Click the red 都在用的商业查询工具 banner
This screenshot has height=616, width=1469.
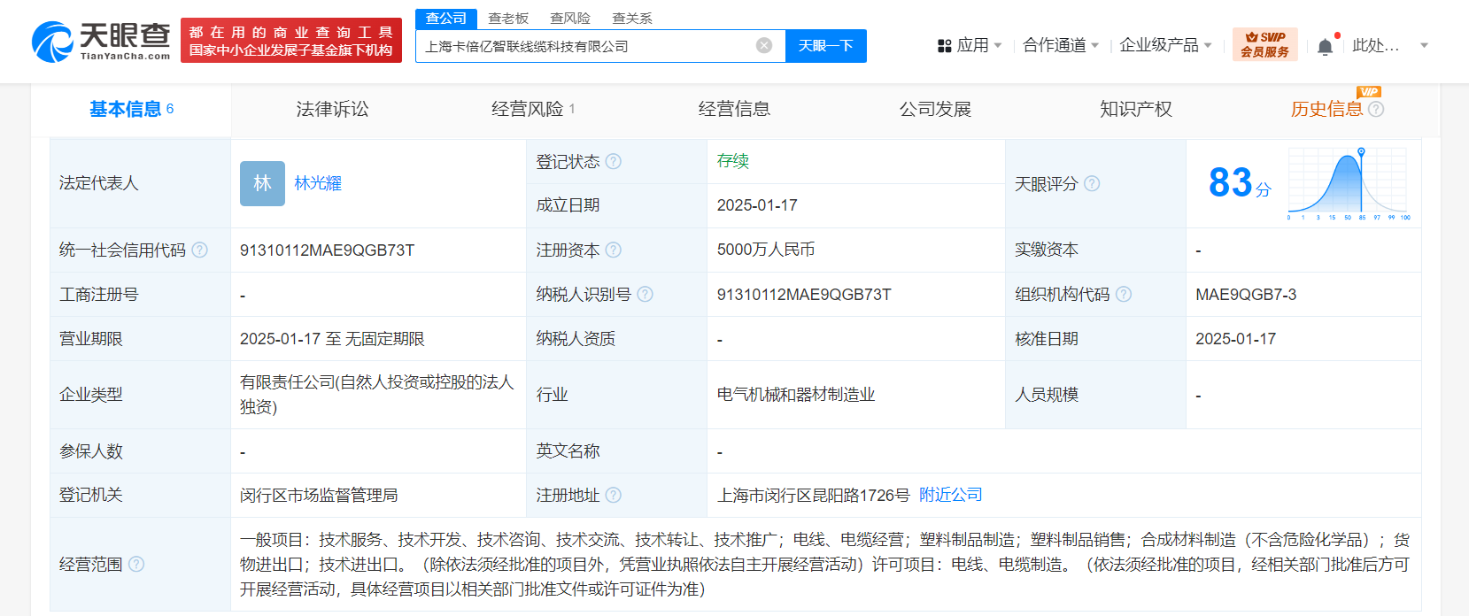pyautogui.click(x=291, y=41)
